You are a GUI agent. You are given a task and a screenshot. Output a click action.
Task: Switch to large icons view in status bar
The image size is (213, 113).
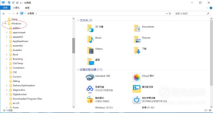pos(210,111)
